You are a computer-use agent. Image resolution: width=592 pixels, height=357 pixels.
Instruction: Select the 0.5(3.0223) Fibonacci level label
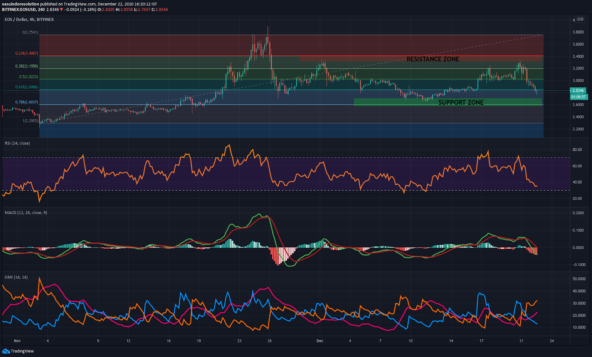pyautogui.click(x=28, y=77)
